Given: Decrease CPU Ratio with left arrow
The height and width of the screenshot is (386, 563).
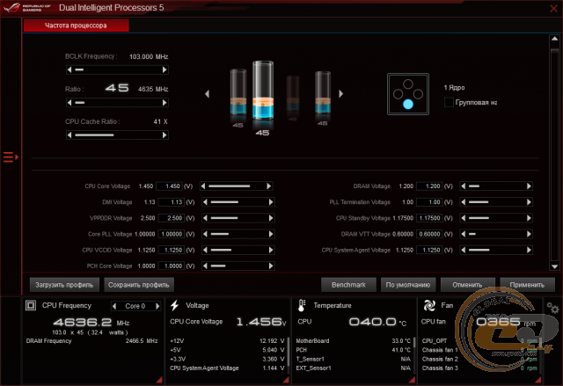Looking at the screenshot, I should pos(69,103).
